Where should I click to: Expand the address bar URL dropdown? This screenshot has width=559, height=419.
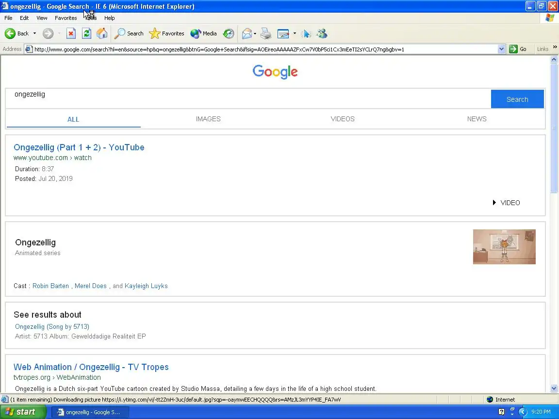[502, 49]
